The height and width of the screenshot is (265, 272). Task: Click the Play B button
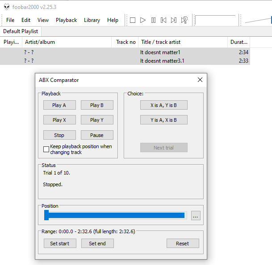(x=97, y=105)
